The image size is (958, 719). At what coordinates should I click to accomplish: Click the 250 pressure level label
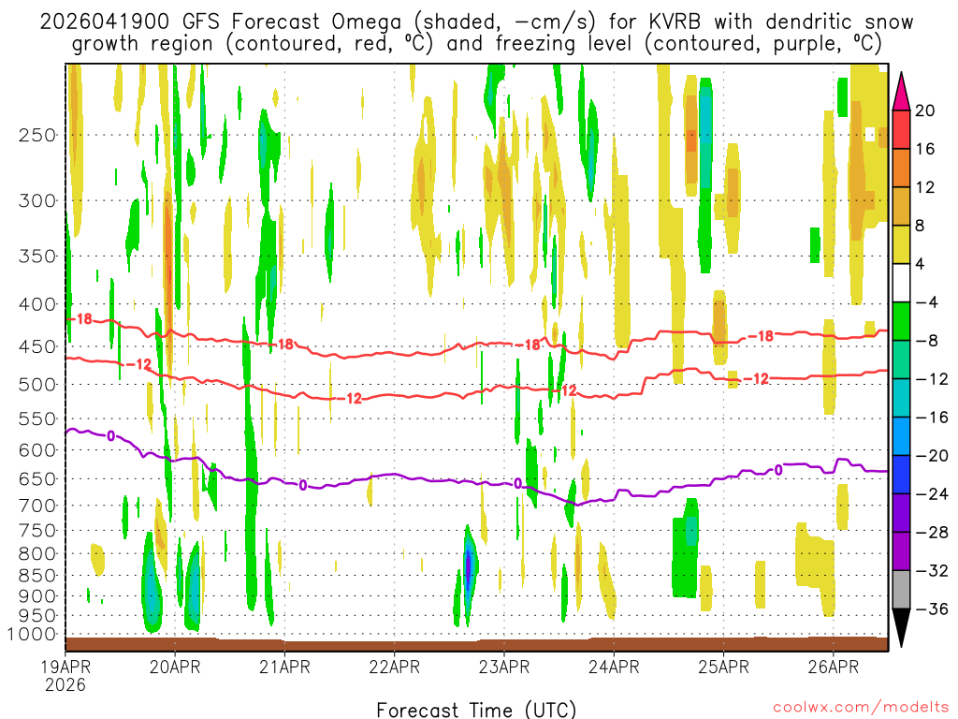tap(37, 135)
